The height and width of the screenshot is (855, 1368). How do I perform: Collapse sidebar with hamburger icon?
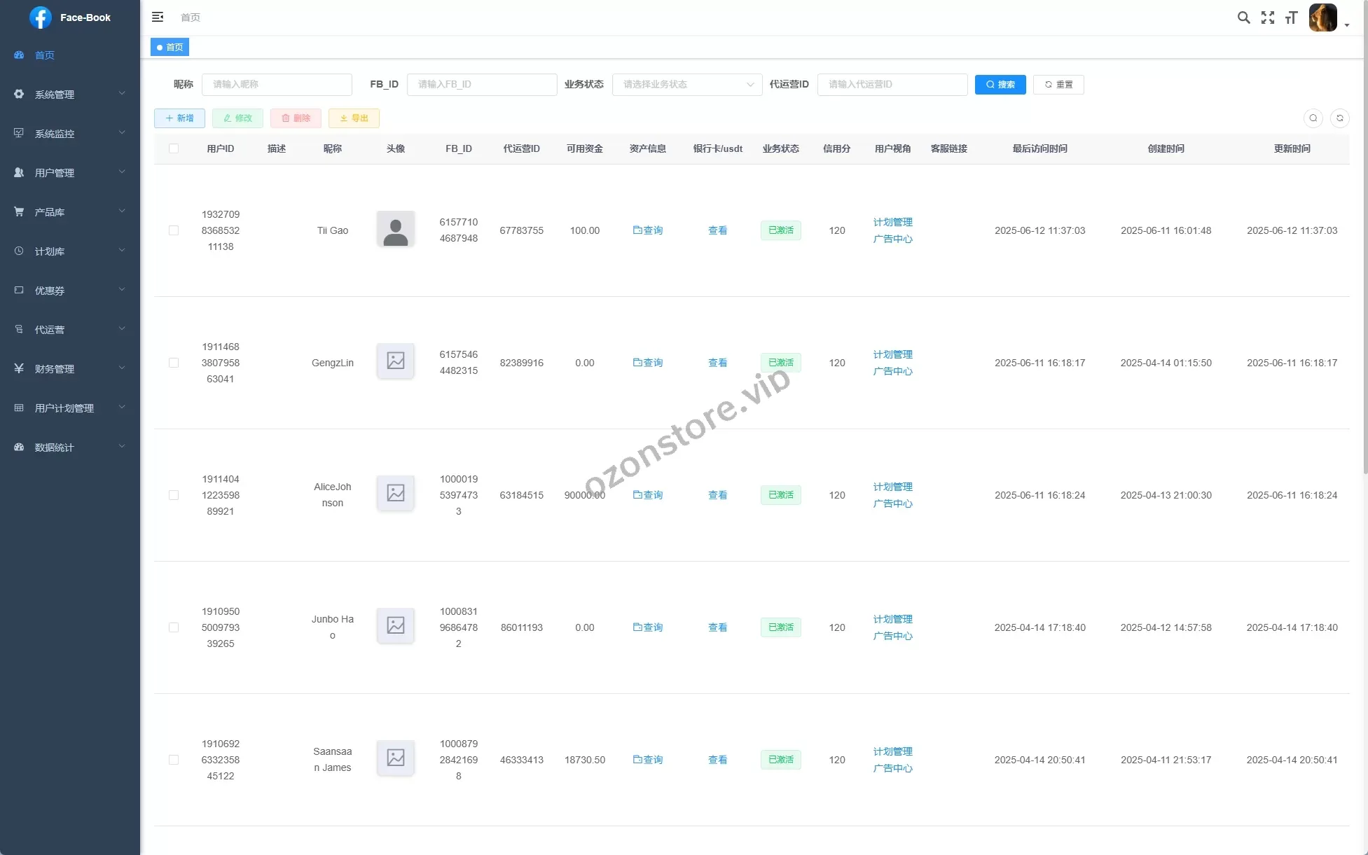click(158, 17)
